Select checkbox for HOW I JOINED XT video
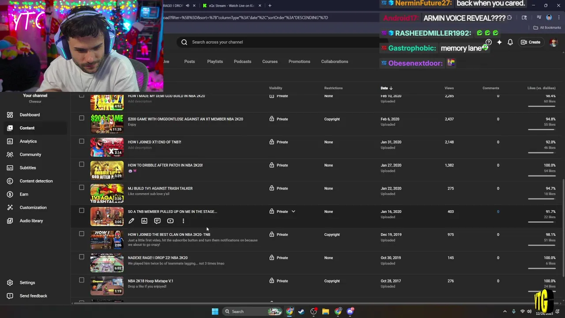The height and width of the screenshot is (318, 565). (81, 141)
